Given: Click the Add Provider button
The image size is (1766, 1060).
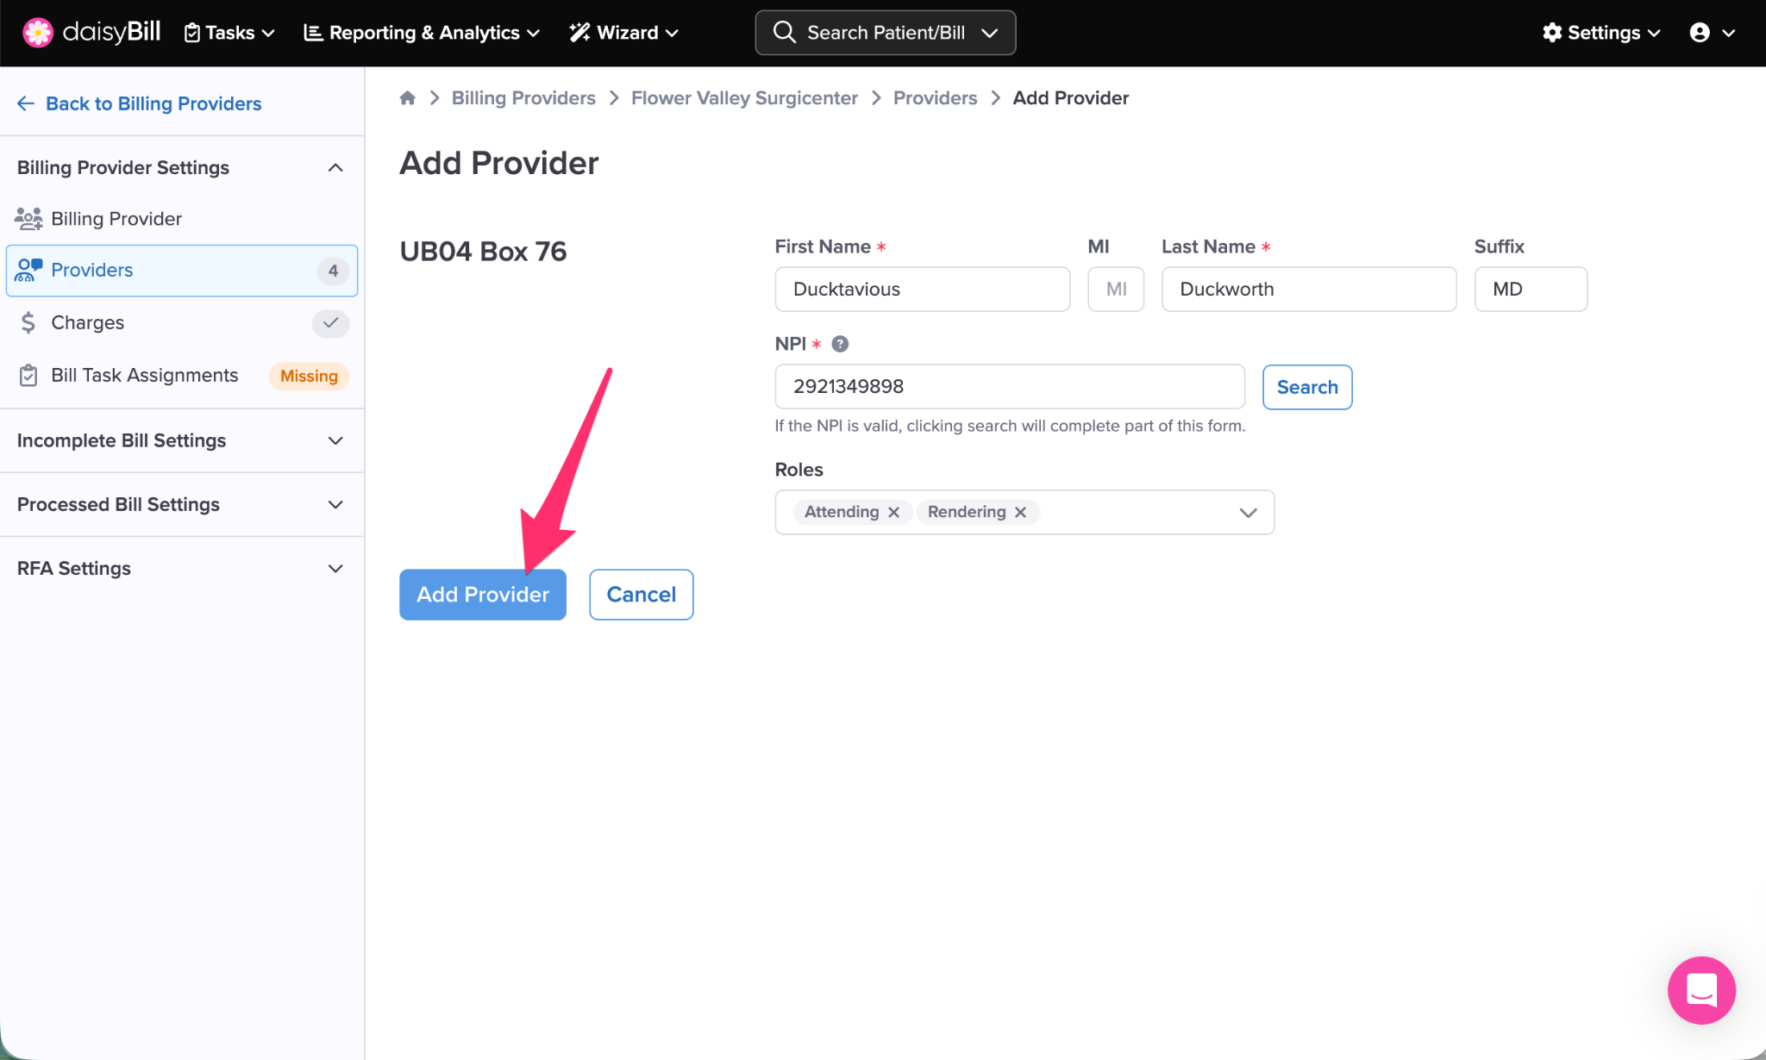Looking at the screenshot, I should pos(482,595).
